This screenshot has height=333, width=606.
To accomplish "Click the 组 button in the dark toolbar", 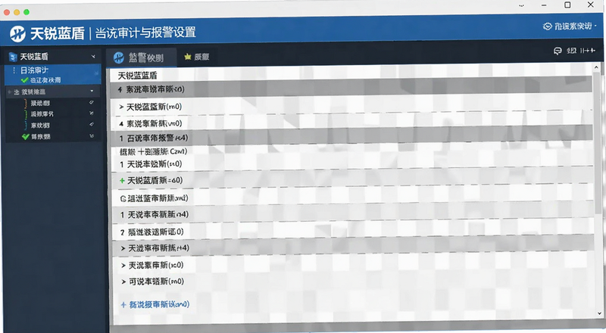I will [571, 51].
